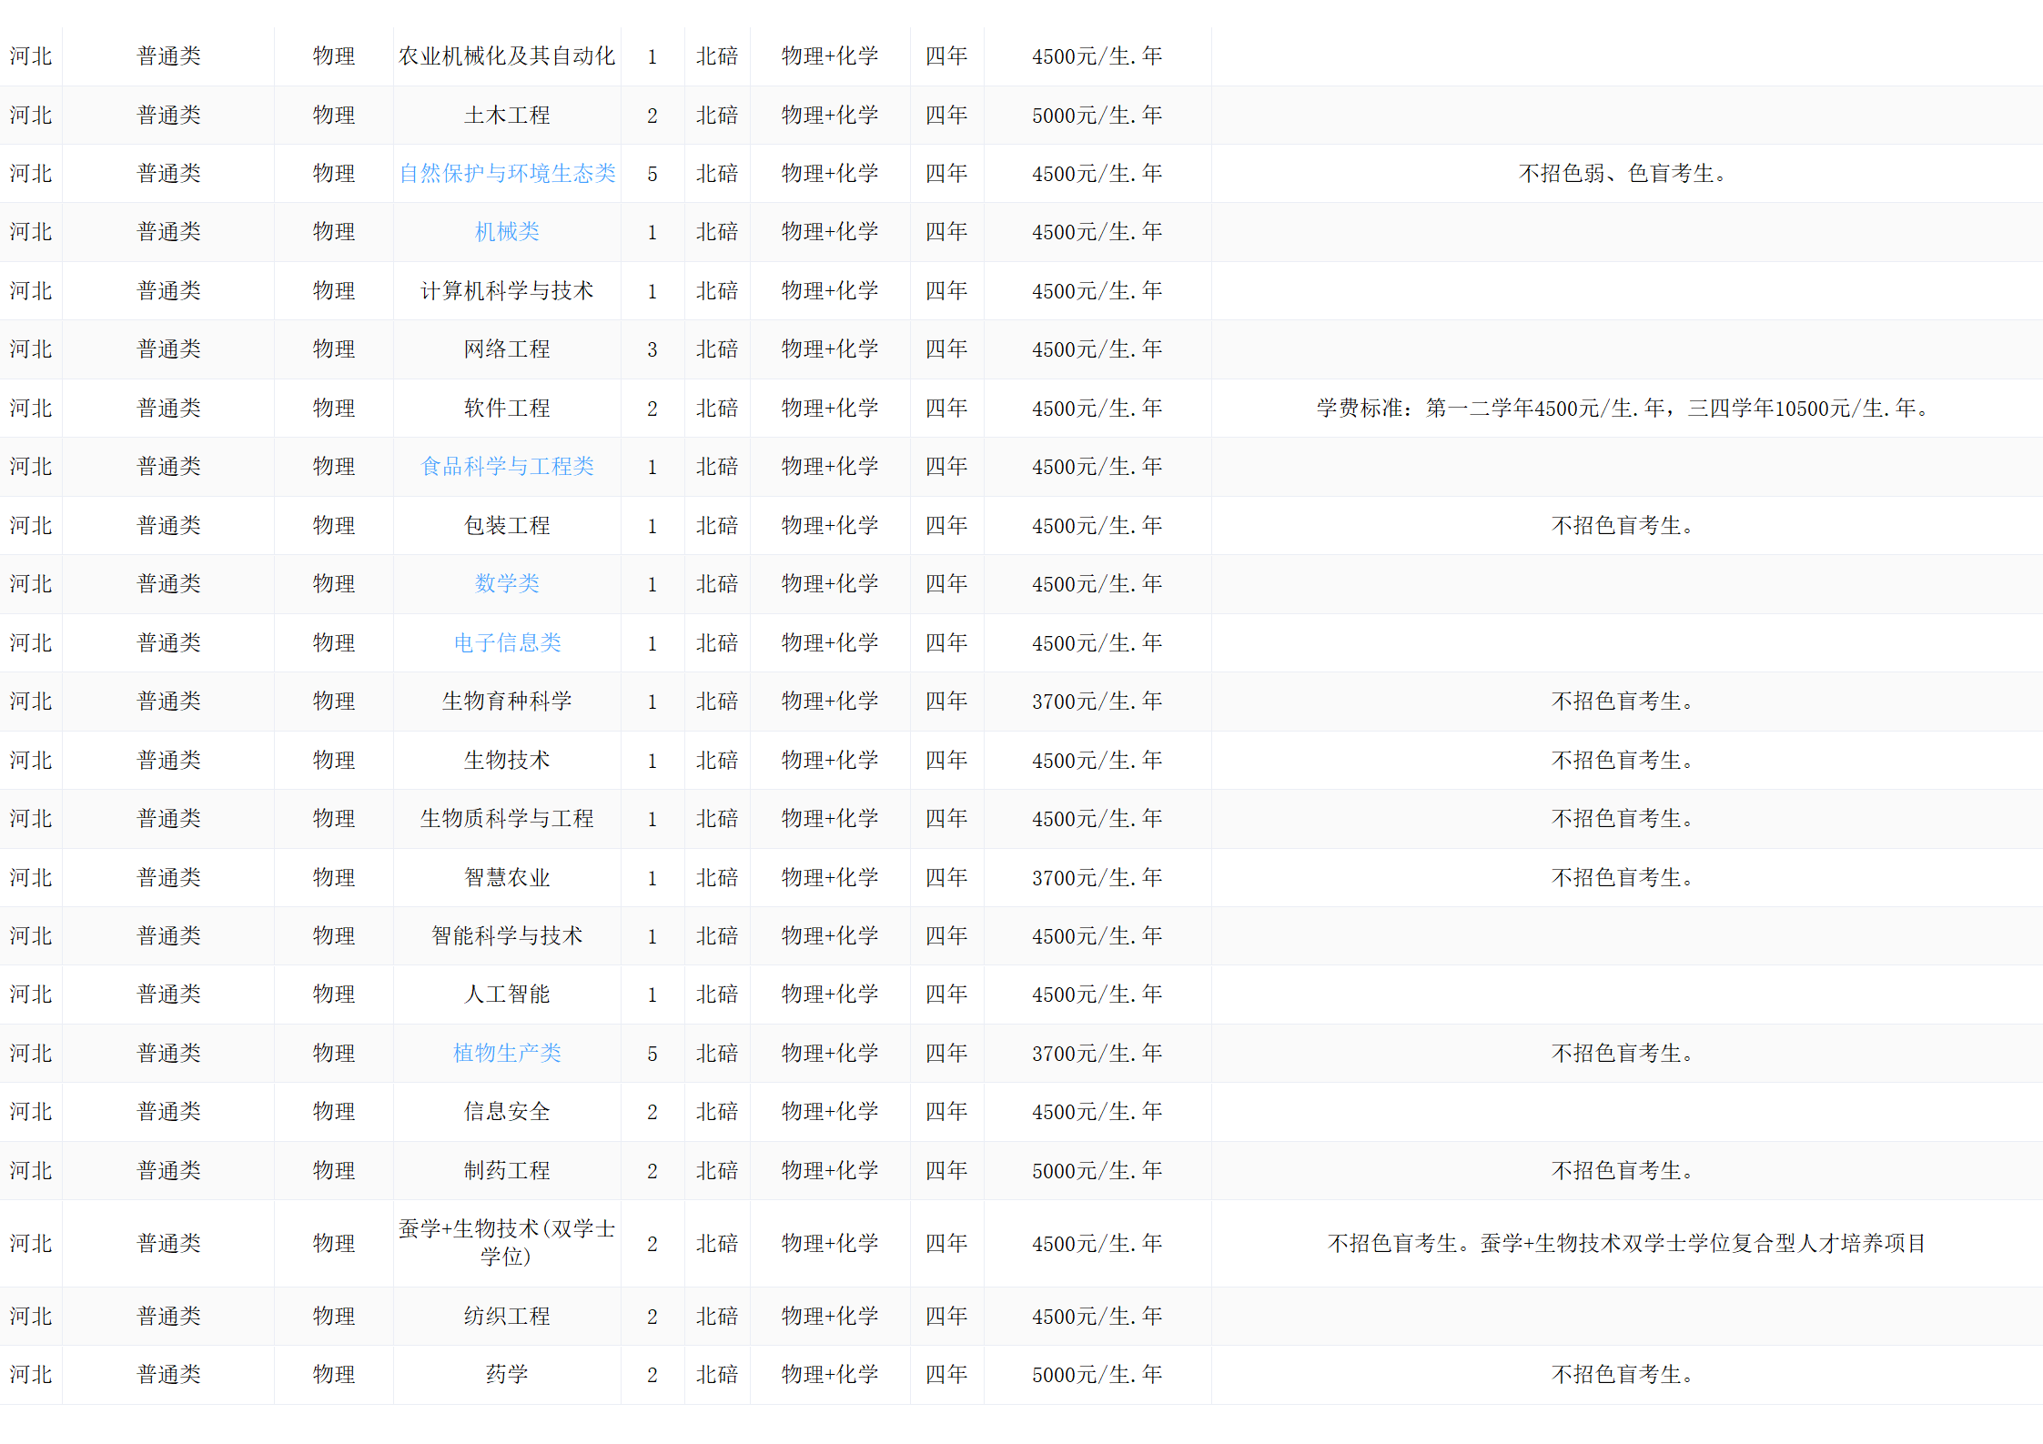Screen dimensions: 2043x1444
Task: Select the 纺织工程 major cell
Action: [x=507, y=1317]
